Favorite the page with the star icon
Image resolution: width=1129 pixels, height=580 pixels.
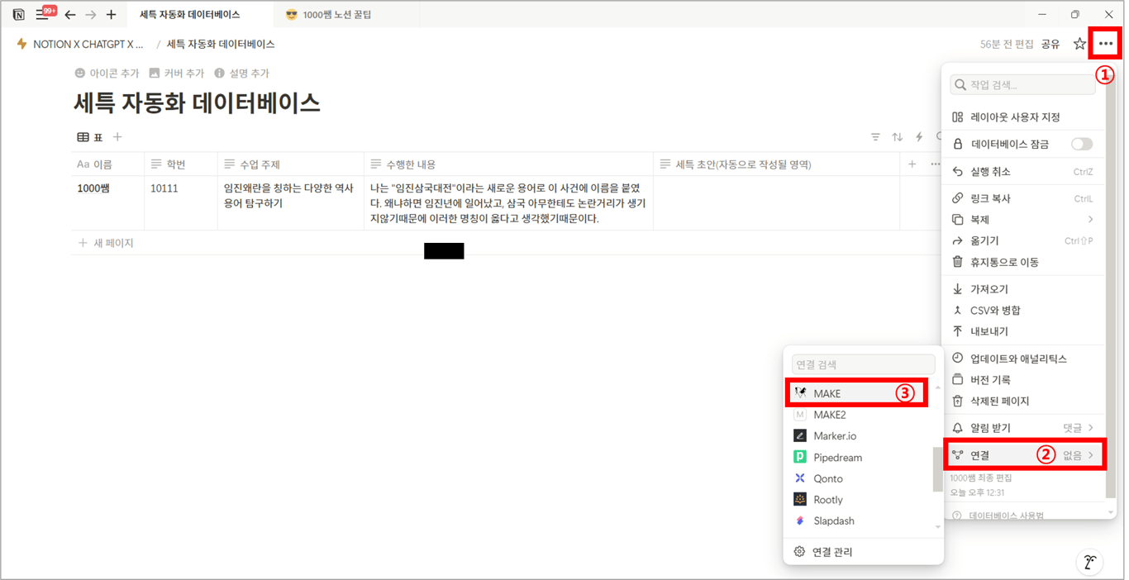click(x=1079, y=44)
